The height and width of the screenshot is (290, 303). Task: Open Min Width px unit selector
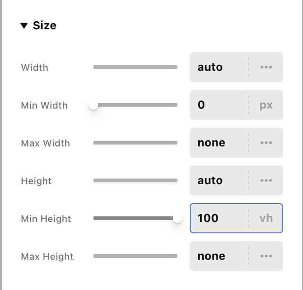click(x=266, y=105)
